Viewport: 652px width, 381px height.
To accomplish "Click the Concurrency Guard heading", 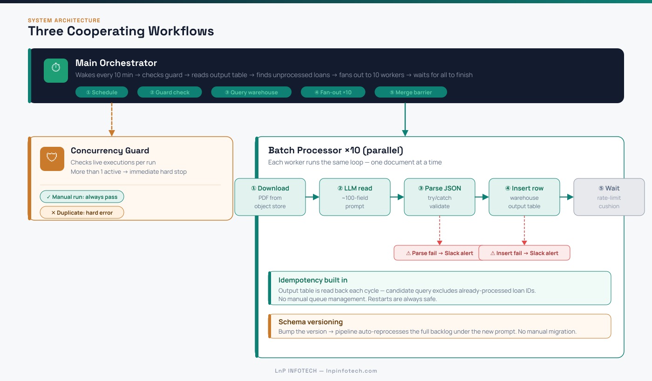I will click(110, 151).
